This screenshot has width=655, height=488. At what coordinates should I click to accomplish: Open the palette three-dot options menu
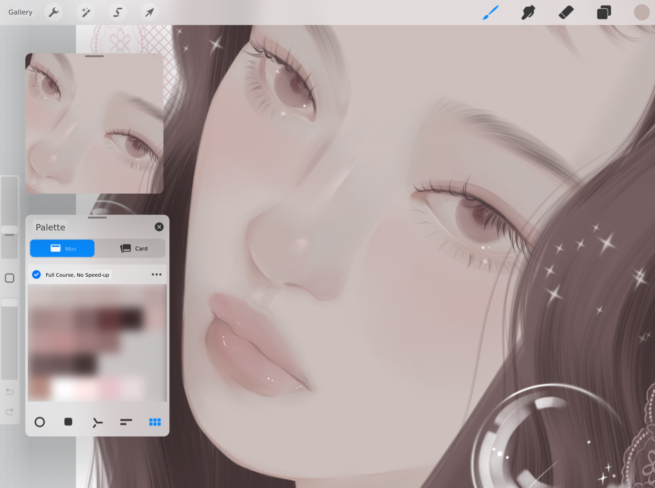(x=156, y=275)
